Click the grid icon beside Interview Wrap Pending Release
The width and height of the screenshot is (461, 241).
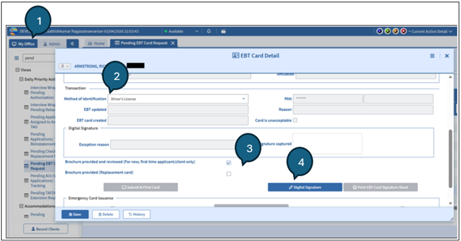click(x=26, y=108)
